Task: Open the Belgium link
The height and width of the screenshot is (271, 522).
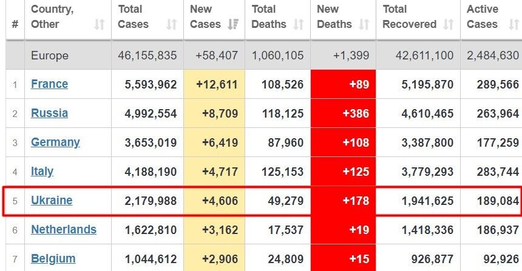Action: [x=53, y=259]
